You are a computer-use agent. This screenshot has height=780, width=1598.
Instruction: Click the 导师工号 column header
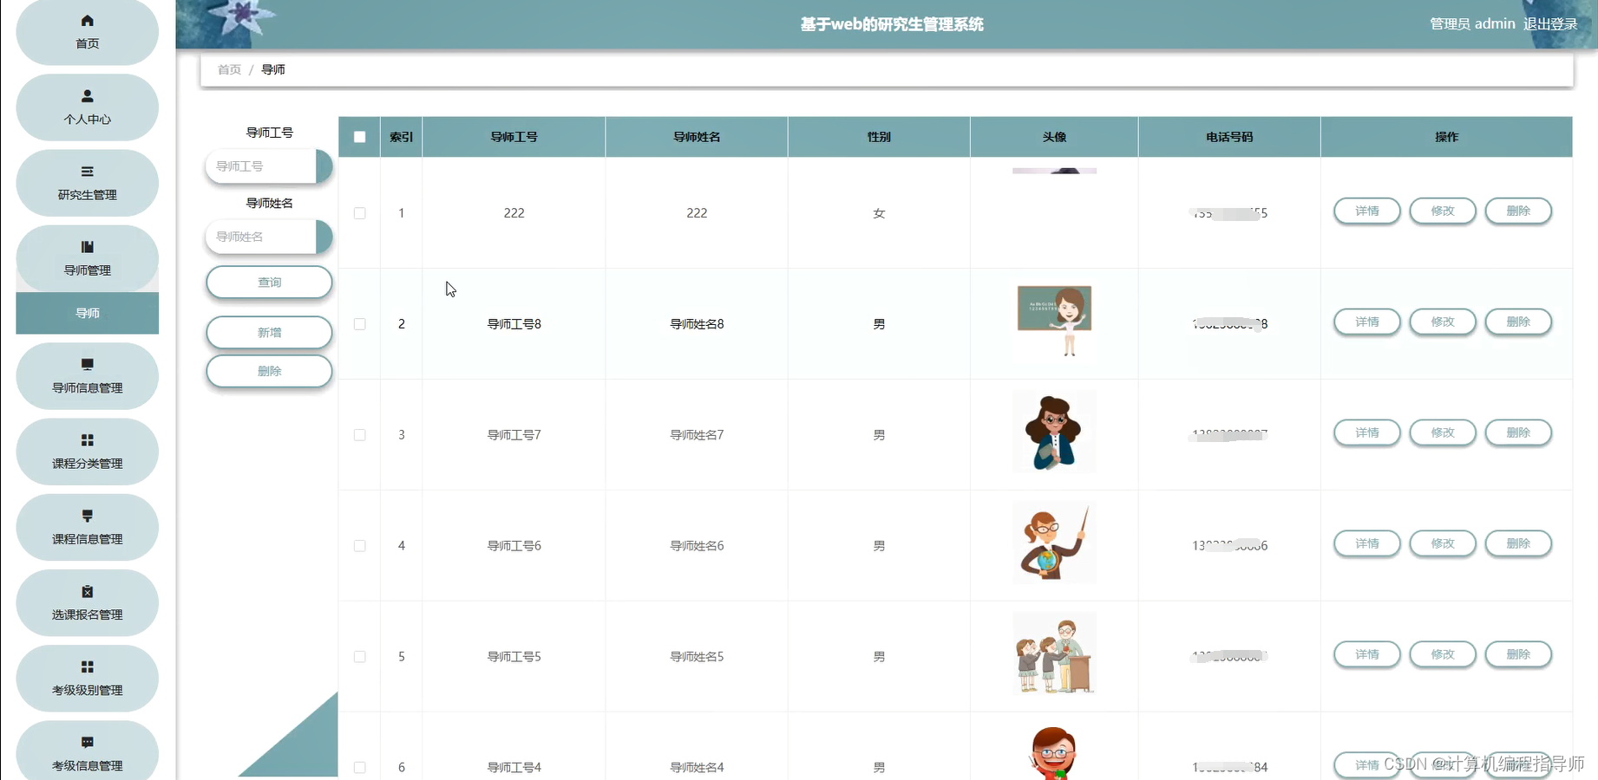(x=514, y=137)
